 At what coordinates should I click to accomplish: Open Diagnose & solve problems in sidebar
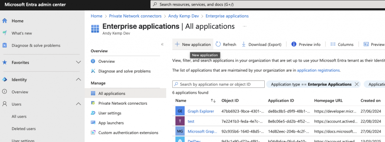[x=36, y=45]
